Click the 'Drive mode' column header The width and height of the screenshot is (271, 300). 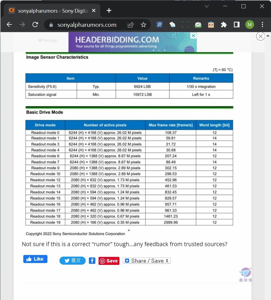[x=45, y=125]
